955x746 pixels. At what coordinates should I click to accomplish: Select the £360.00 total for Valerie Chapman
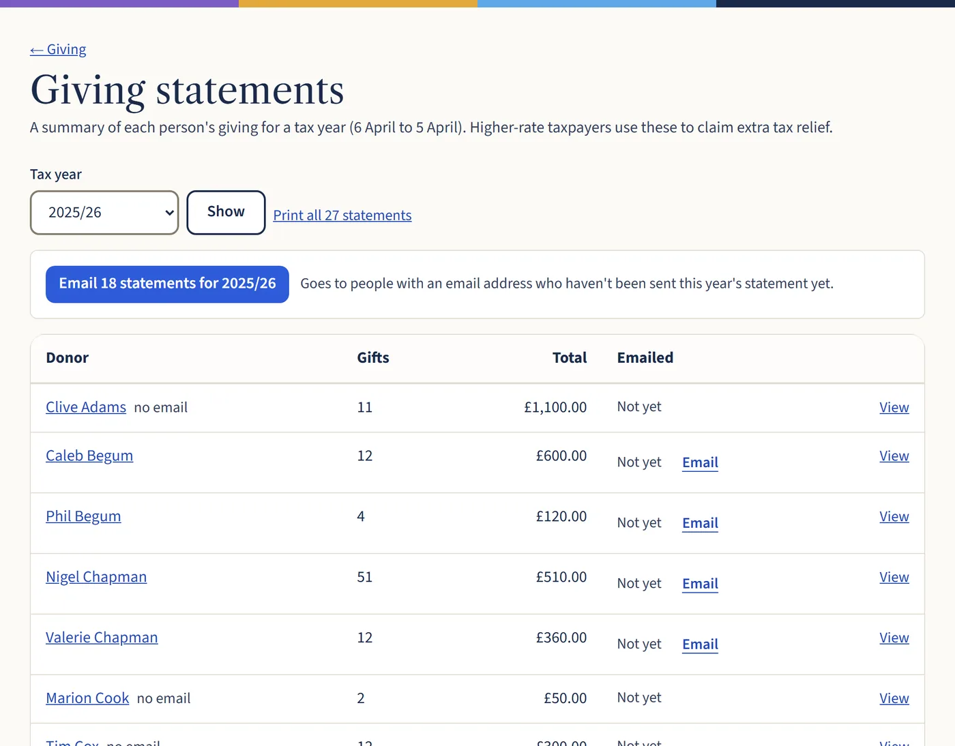pyautogui.click(x=561, y=638)
